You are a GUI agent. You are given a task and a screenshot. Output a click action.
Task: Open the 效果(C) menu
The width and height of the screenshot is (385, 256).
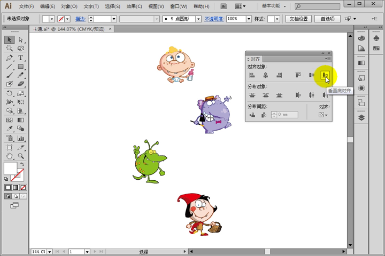[134, 6]
